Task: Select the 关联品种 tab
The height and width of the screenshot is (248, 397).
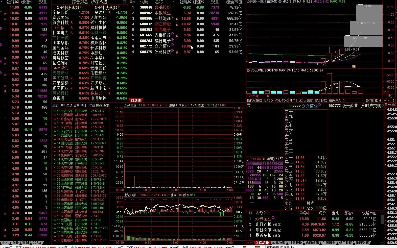Action: pyautogui.click(x=262, y=243)
